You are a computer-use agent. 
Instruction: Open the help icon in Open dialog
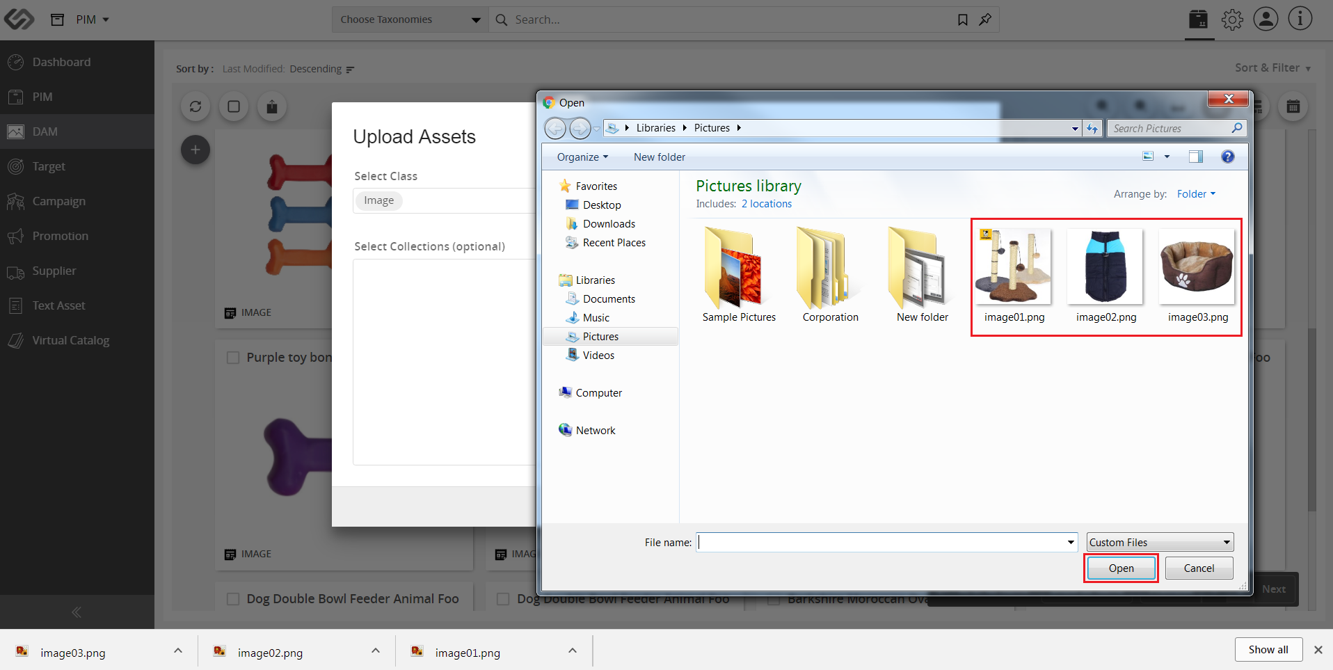(x=1228, y=157)
